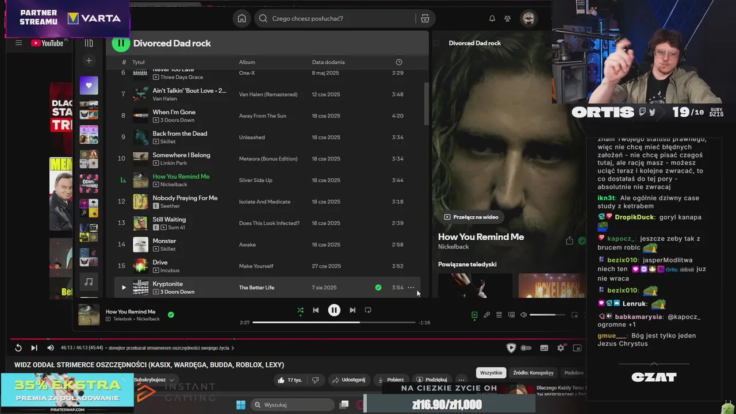Open YouTube miniplayer

577,348
